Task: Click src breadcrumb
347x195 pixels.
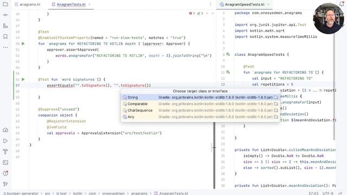Action: [48, 193]
